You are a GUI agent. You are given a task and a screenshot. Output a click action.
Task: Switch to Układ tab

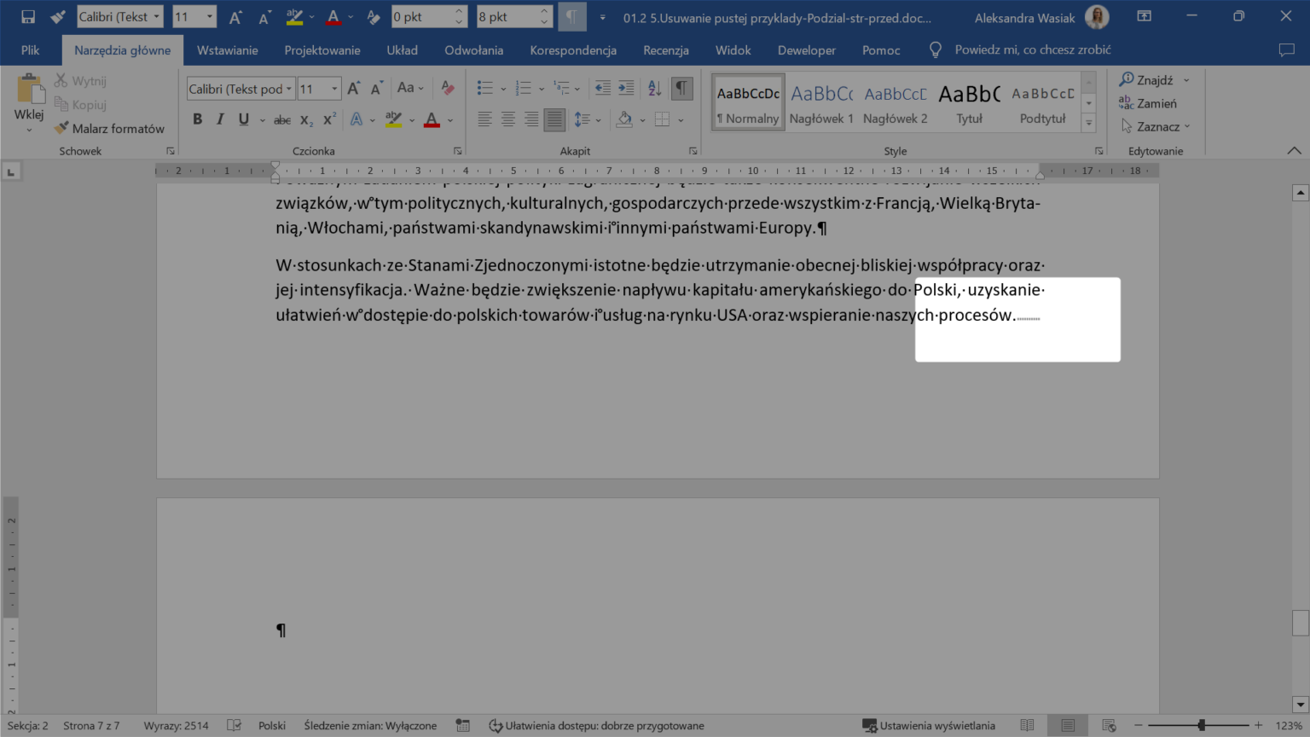pos(402,50)
